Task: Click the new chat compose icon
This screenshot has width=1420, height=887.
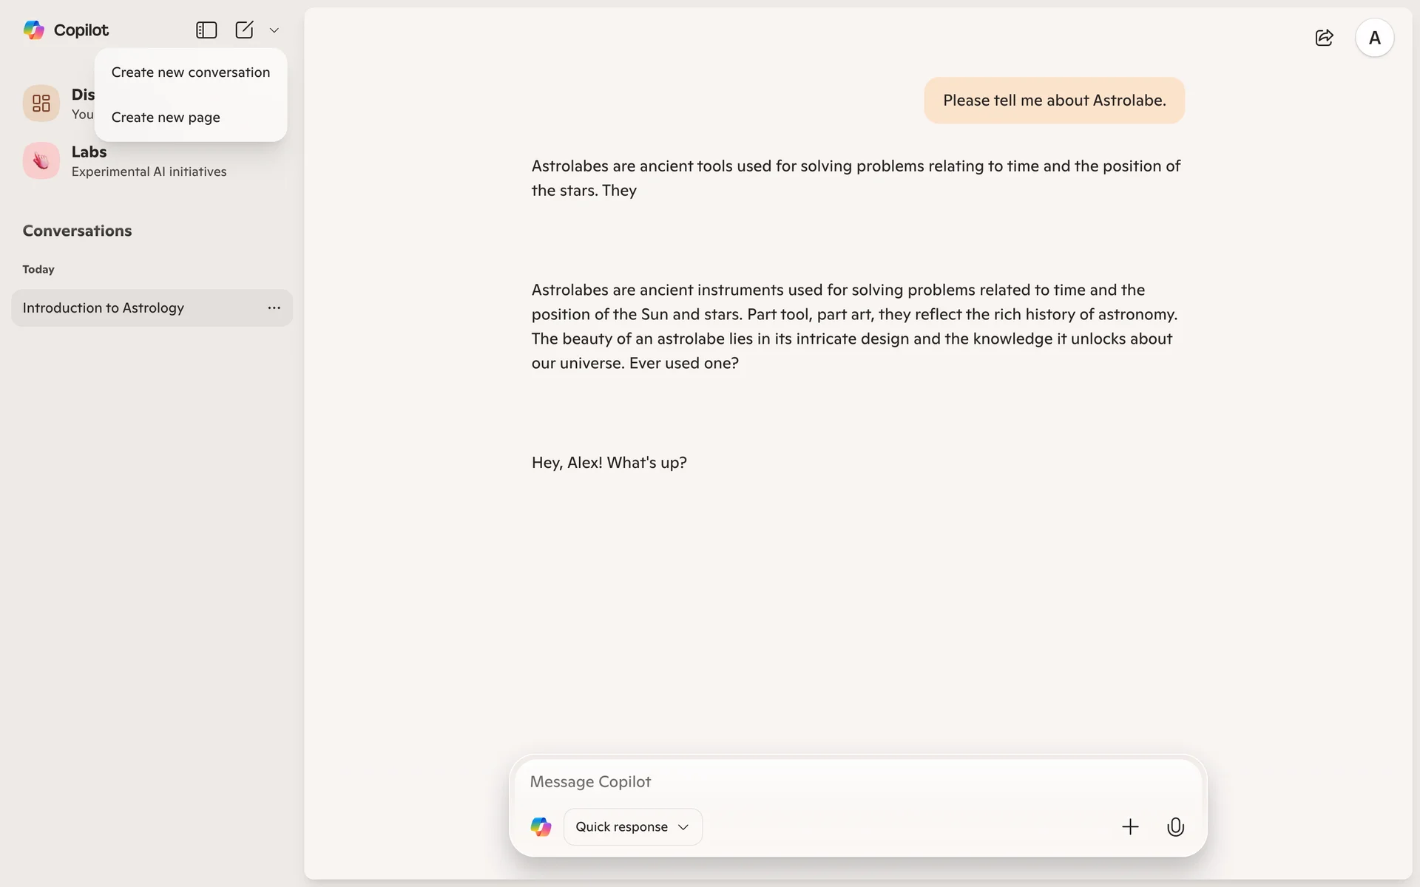Action: tap(244, 30)
